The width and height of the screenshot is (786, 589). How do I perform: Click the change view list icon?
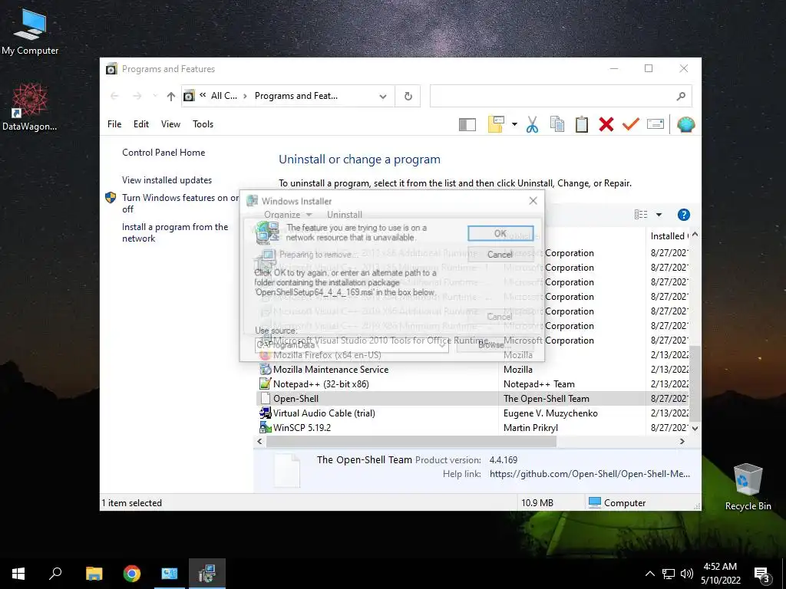(641, 215)
